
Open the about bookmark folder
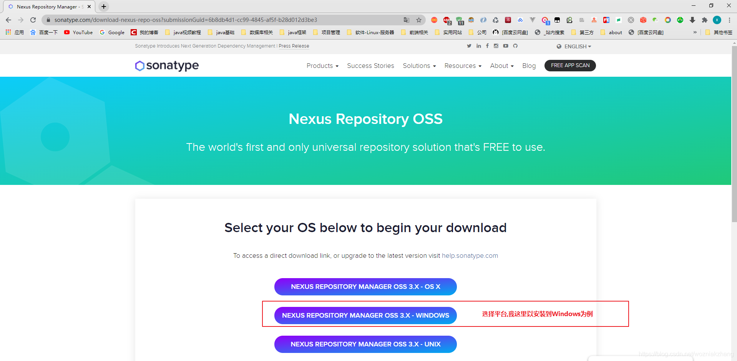click(x=611, y=33)
